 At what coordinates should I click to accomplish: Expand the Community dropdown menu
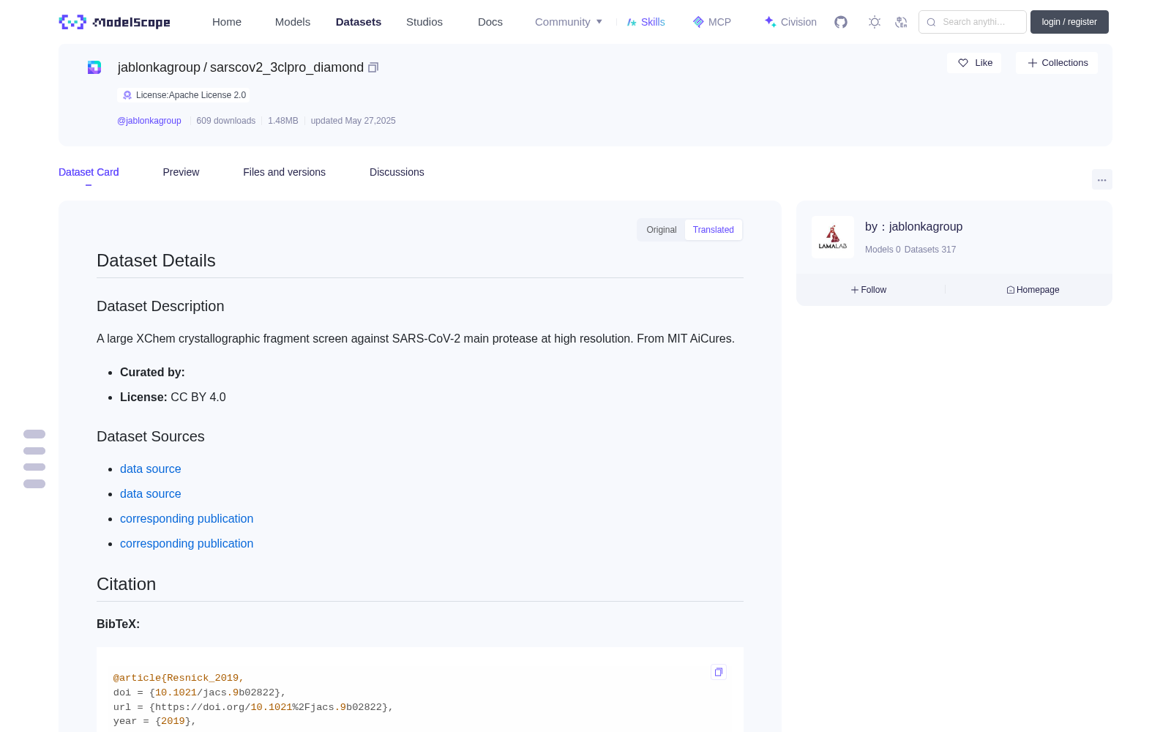569,22
